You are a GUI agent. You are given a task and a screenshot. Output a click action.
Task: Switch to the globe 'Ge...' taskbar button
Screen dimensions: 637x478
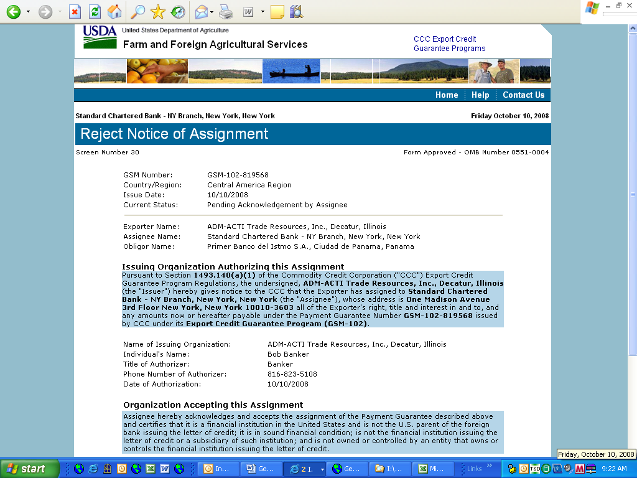point(347,469)
